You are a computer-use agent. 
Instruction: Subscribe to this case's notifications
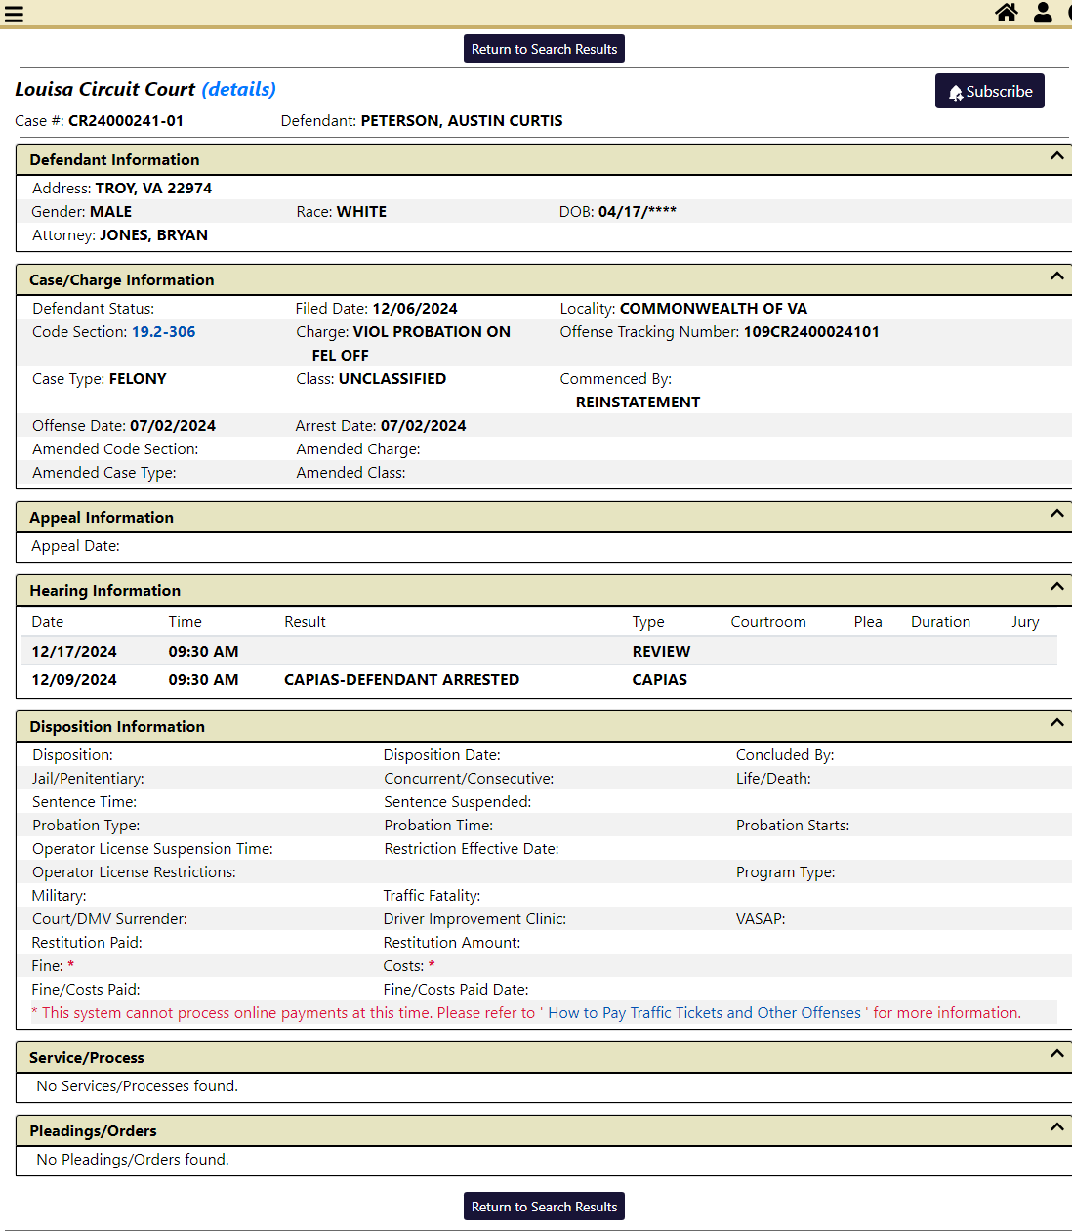coord(990,91)
